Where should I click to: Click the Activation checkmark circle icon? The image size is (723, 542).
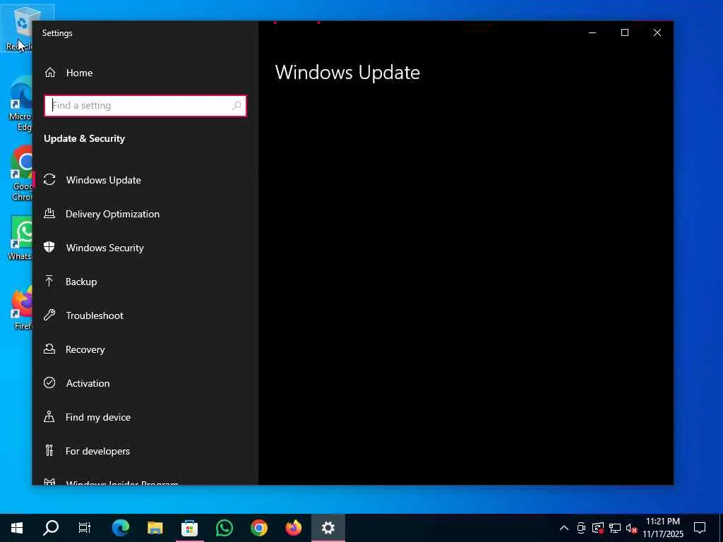(49, 383)
